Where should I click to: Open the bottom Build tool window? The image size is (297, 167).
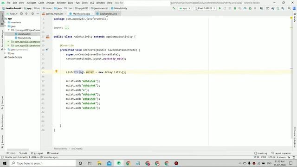pos(23,153)
